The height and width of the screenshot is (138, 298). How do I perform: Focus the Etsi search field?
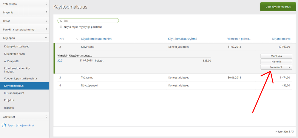coord(89,21)
